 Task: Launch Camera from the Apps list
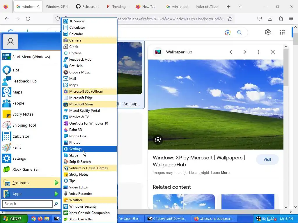[90, 40]
